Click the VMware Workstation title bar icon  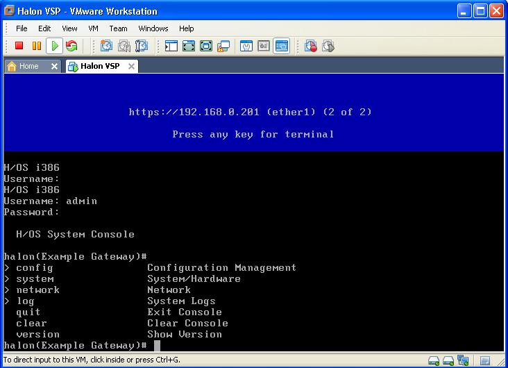10,10
